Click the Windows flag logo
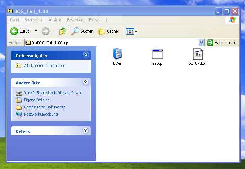The image size is (245, 169). click(233, 20)
